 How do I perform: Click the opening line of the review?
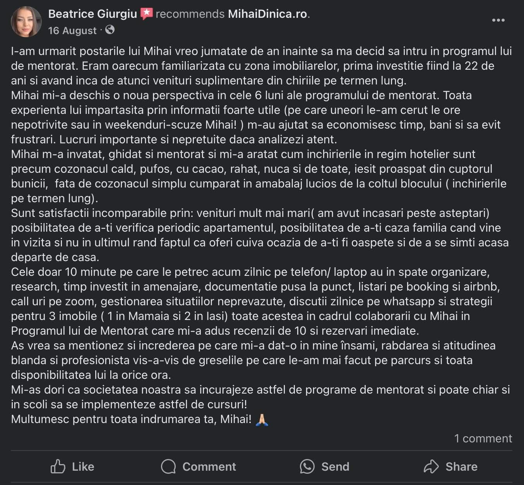point(261,51)
